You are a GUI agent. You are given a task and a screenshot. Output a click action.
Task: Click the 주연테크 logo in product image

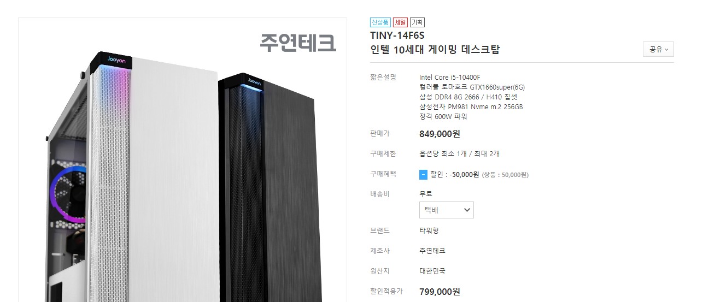297,43
